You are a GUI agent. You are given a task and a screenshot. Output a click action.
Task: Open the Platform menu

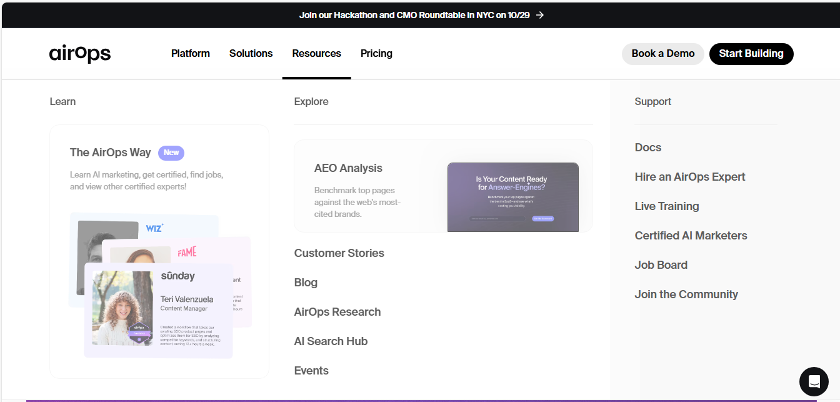click(x=191, y=54)
